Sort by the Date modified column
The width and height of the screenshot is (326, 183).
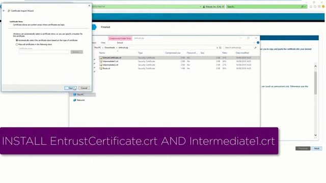click(x=242, y=53)
